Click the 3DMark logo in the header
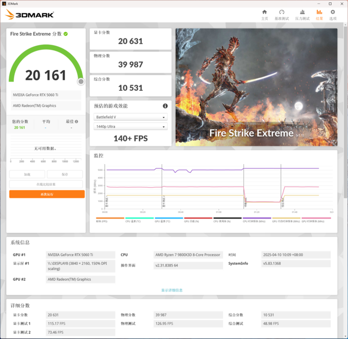The height and width of the screenshot is (339, 348). [x=30, y=15]
